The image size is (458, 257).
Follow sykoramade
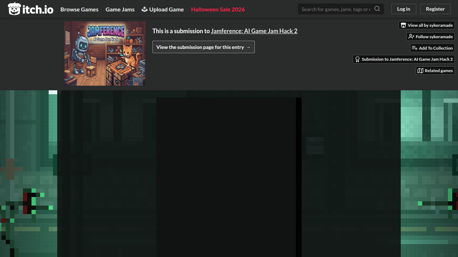(x=430, y=37)
